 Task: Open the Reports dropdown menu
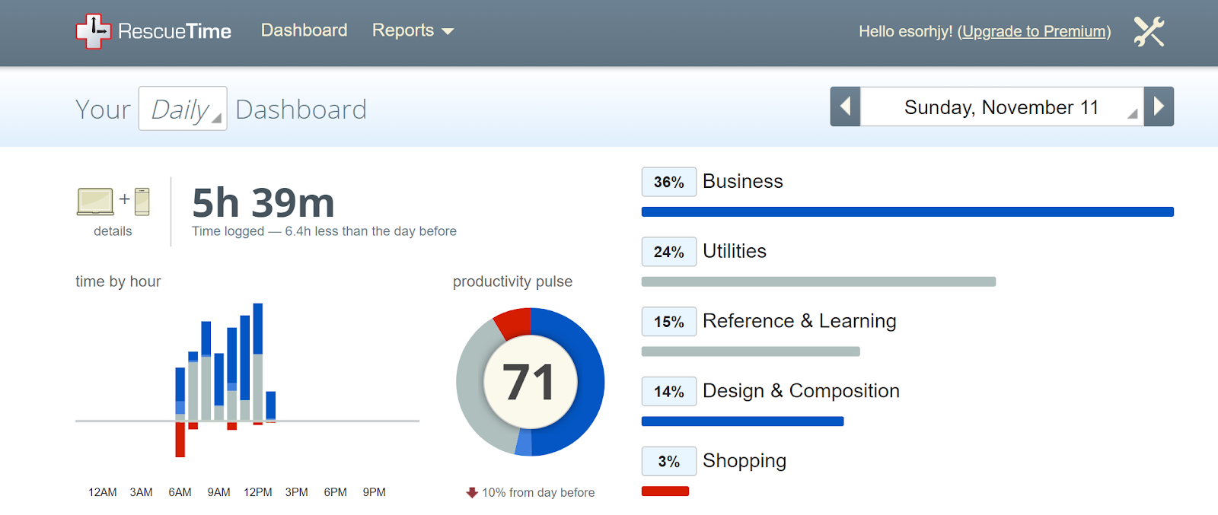(x=412, y=30)
